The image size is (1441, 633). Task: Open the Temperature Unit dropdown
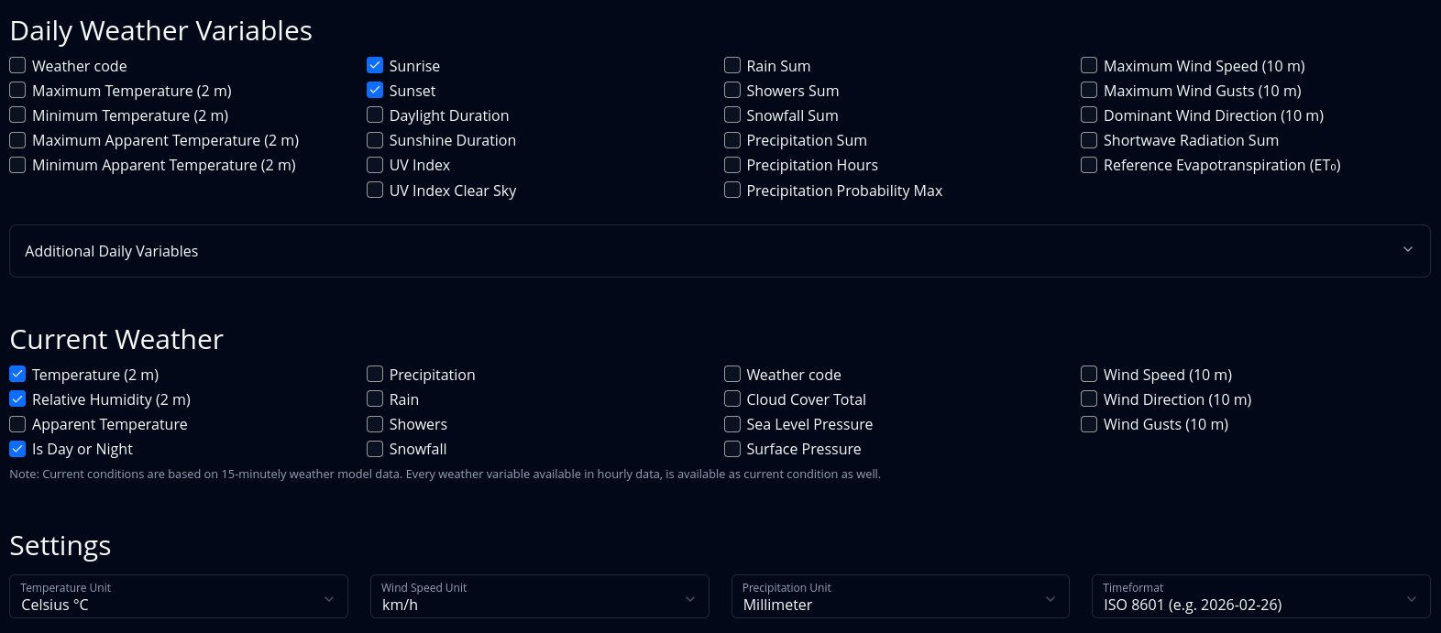click(x=179, y=597)
